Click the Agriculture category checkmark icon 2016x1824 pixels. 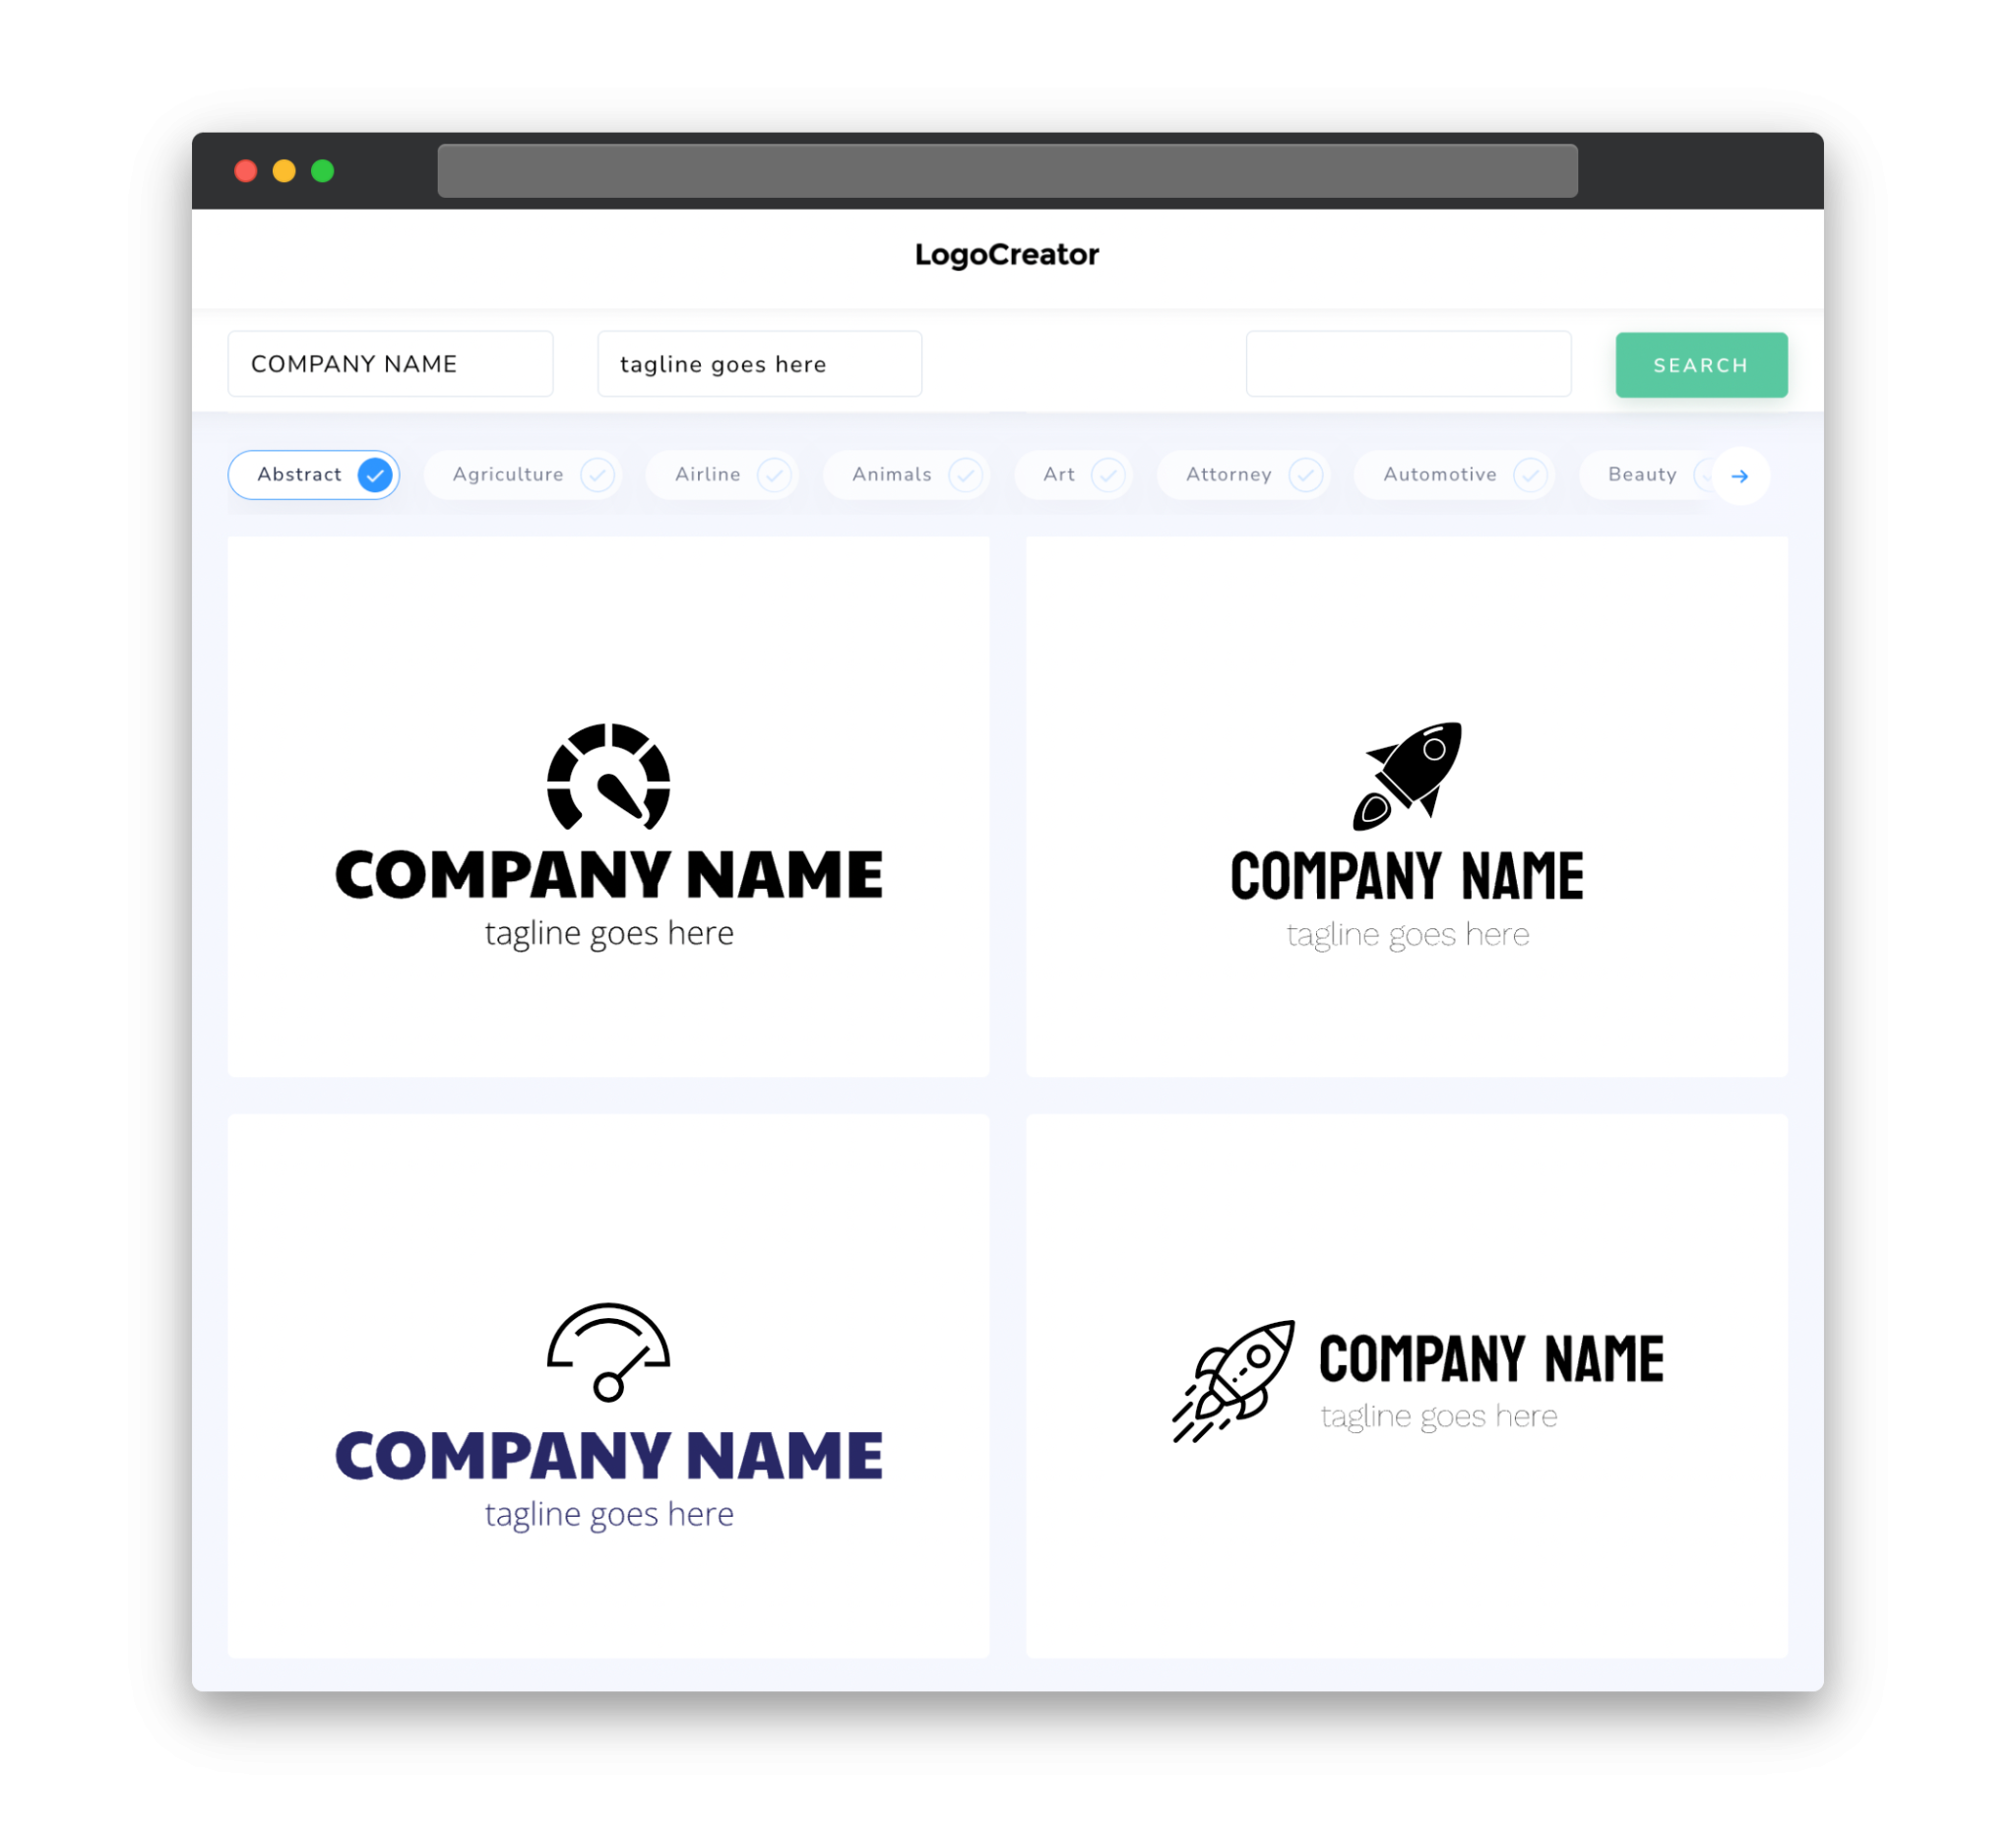[x=600, y=474]
